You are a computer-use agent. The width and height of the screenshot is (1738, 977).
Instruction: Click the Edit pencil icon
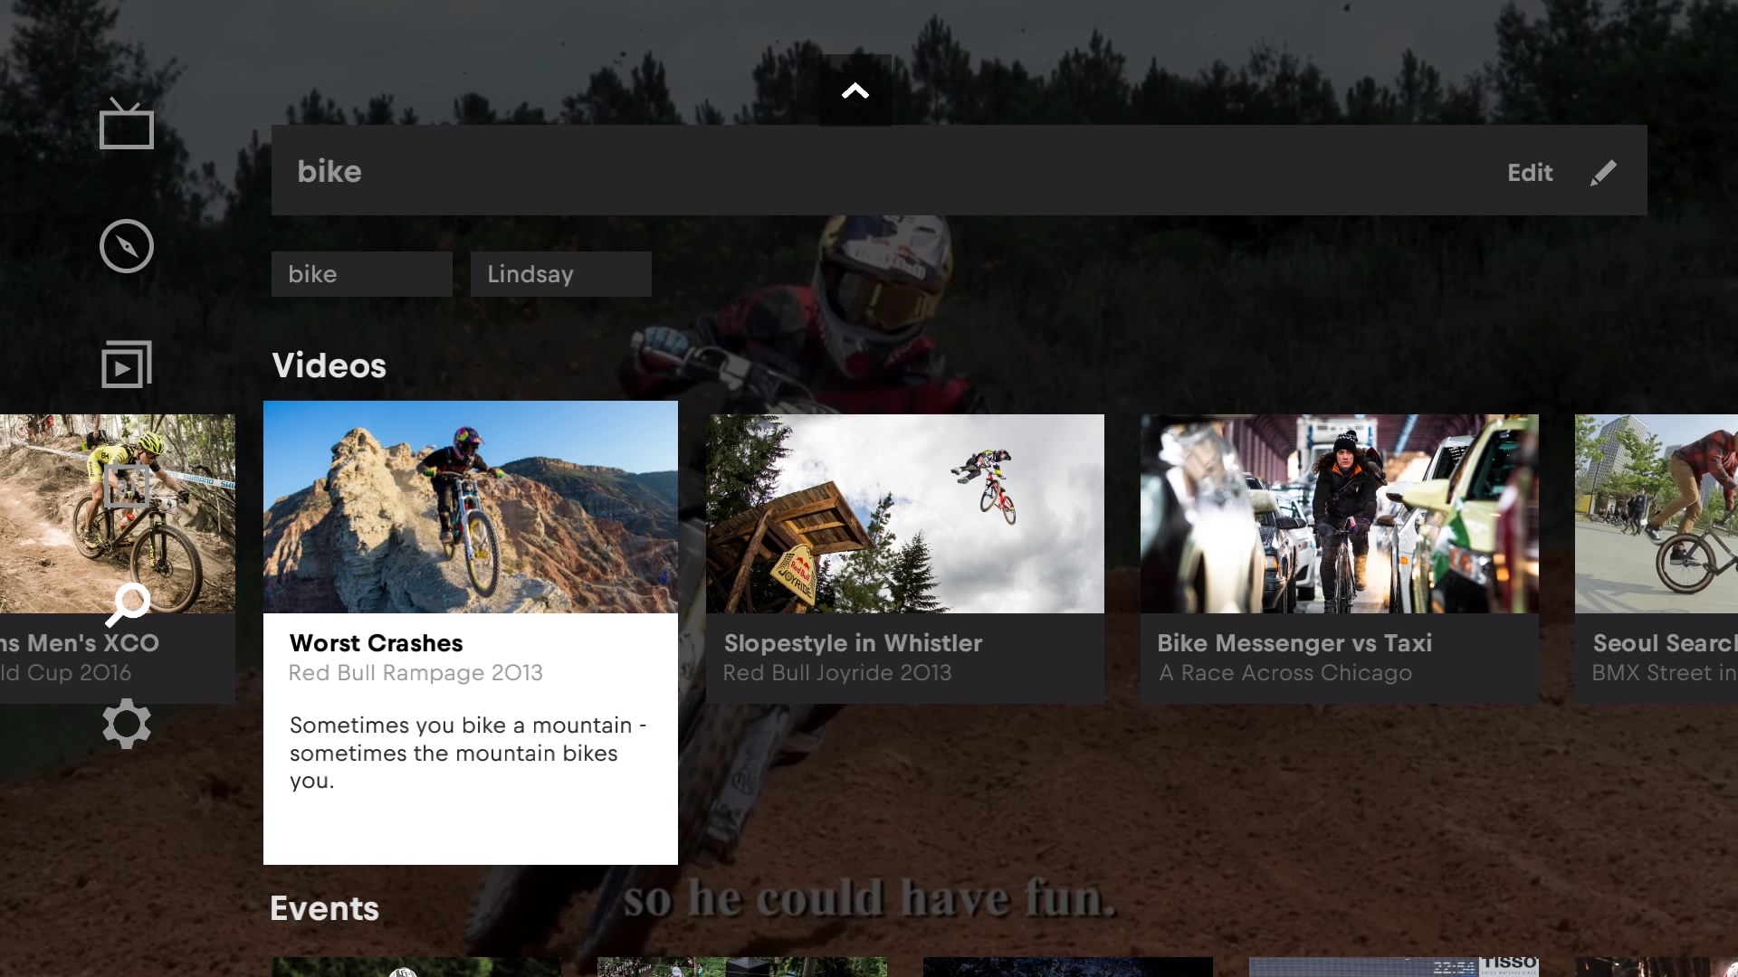1603,173
